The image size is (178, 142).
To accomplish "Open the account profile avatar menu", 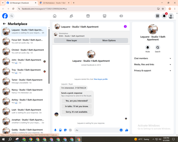I will point(171,16).
